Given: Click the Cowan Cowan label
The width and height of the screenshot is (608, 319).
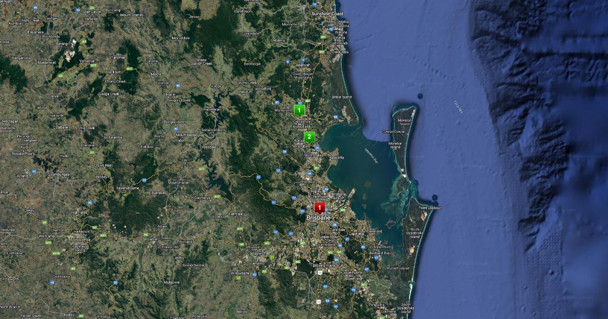Looking at the screenshot, I should 394,132.
